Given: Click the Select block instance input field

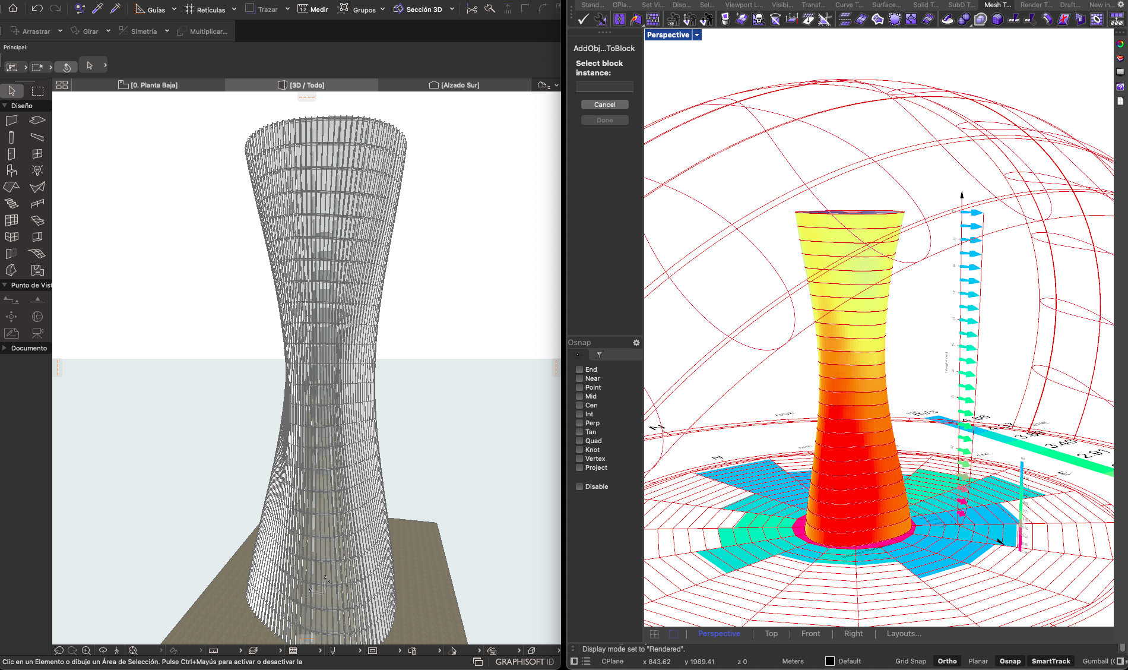Looking at the screenshot, I should click(604, 87).
